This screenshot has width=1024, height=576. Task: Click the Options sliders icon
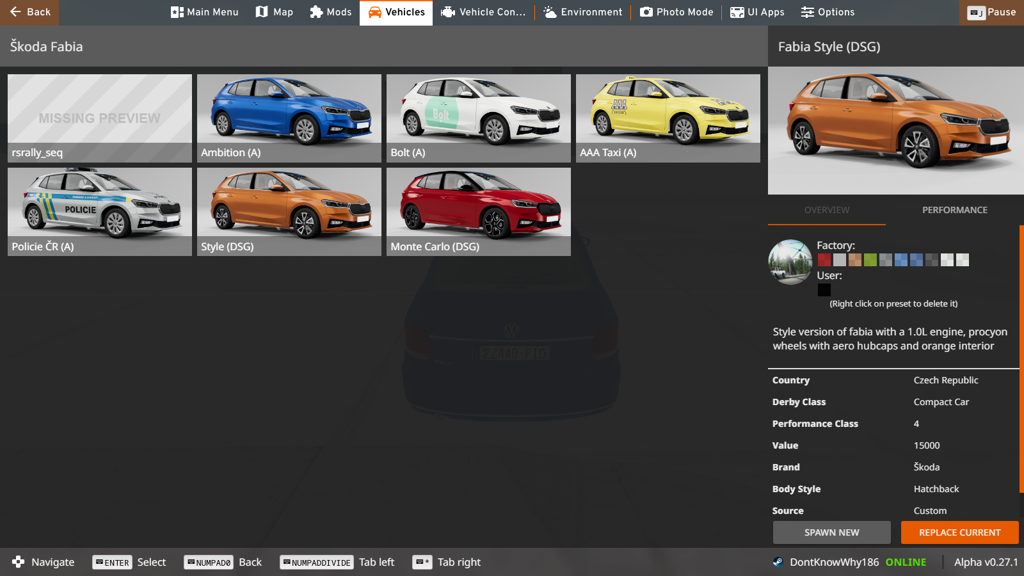click(x=808, y=12)
